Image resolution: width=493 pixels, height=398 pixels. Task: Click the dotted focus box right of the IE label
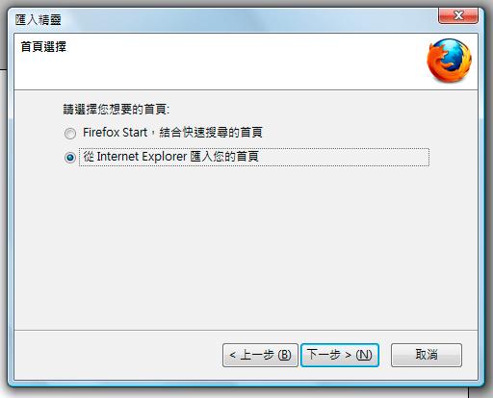coord(344,157)
